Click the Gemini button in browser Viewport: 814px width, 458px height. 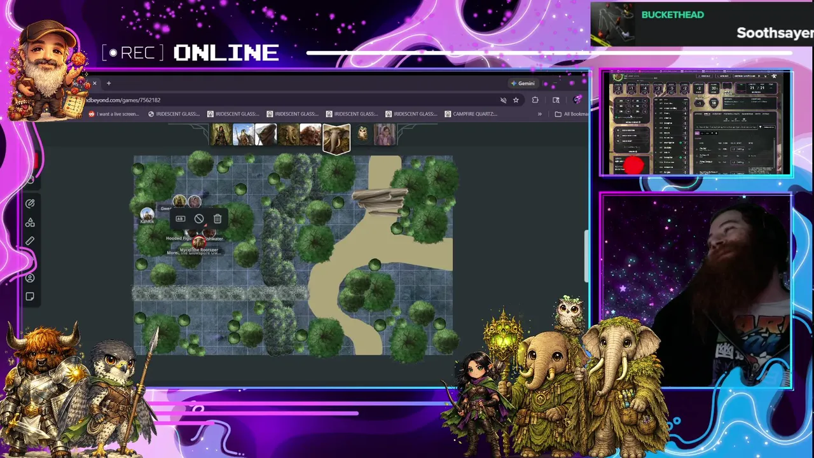pyautogui.click(x=523, y=83)
